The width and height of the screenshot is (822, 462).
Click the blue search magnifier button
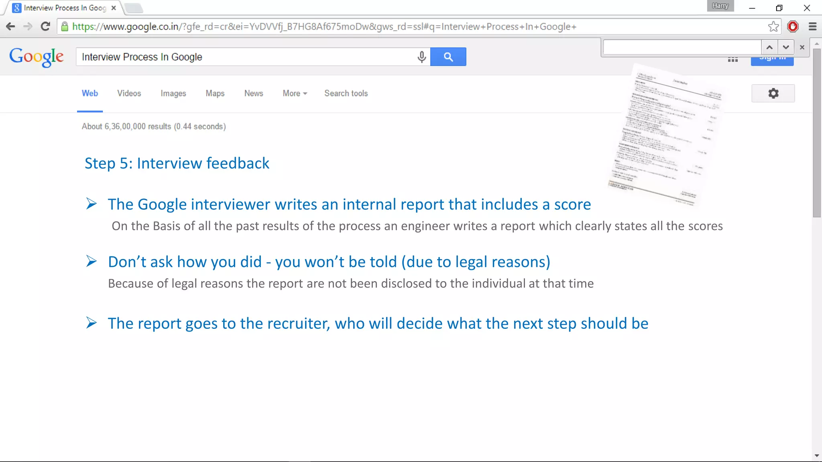[x=448, y=57]
